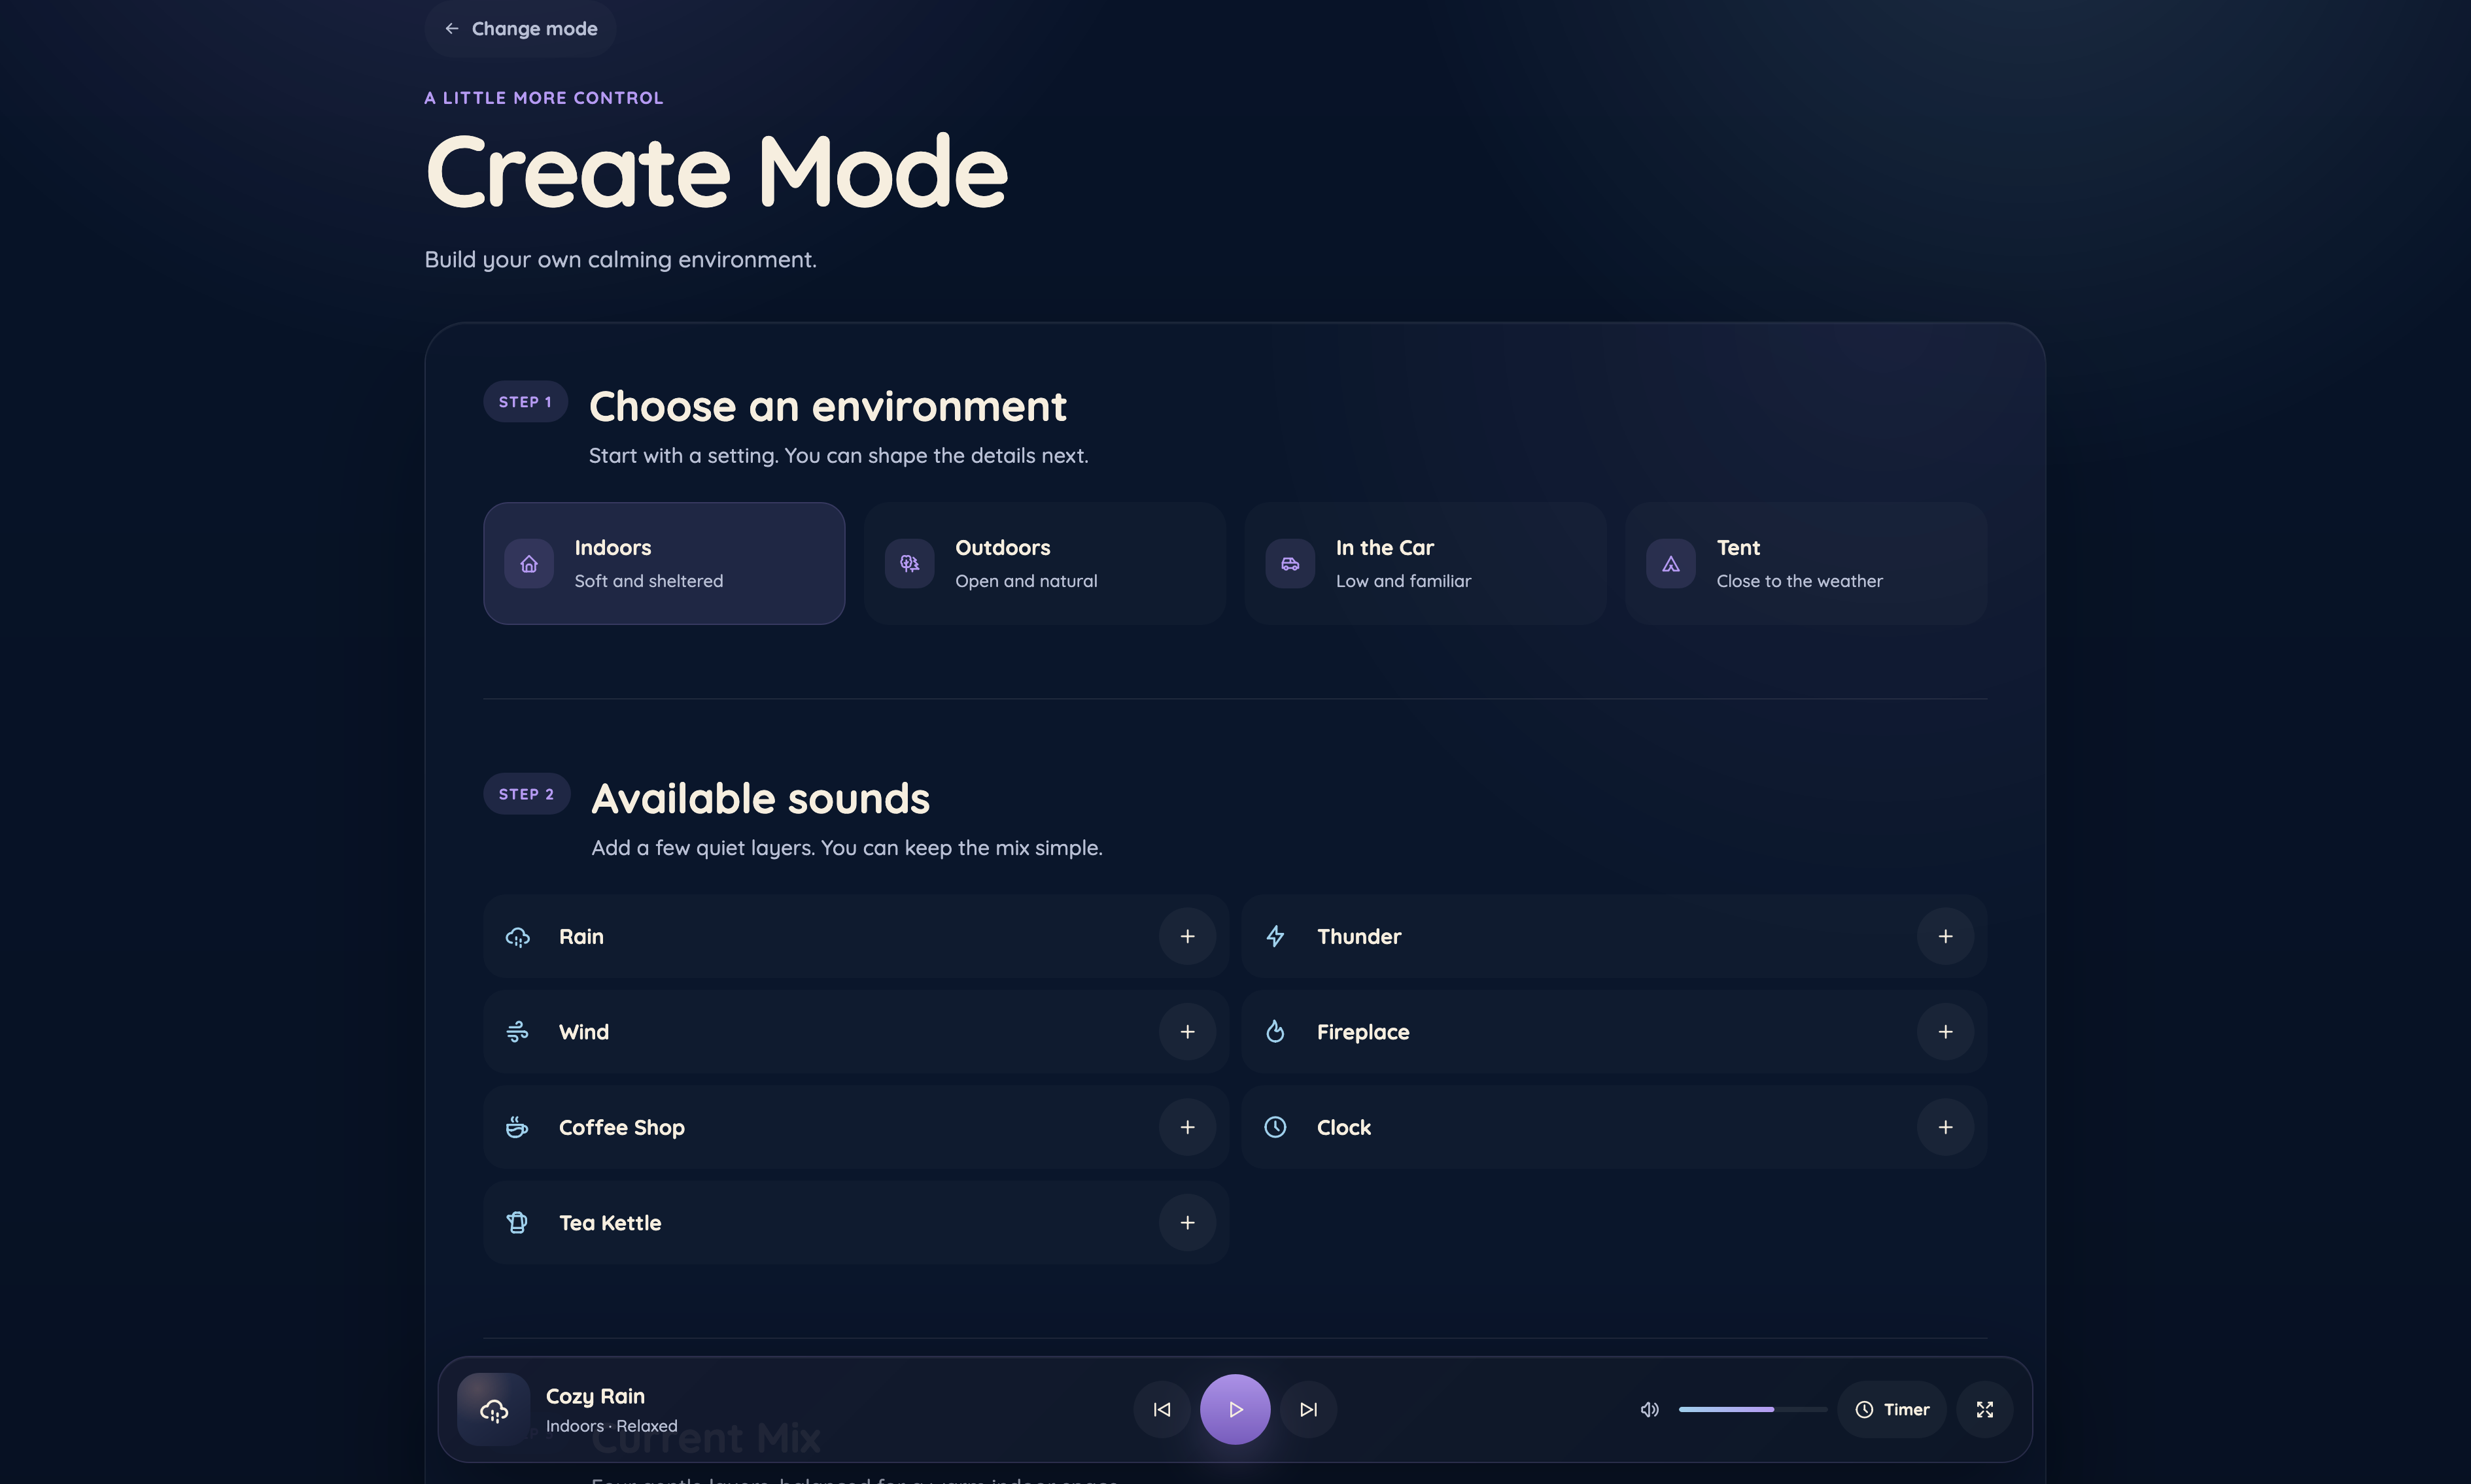Click the flame icon beside Fireplace
This screenshot has height=1484, width=2471.
(1275, 1031)
